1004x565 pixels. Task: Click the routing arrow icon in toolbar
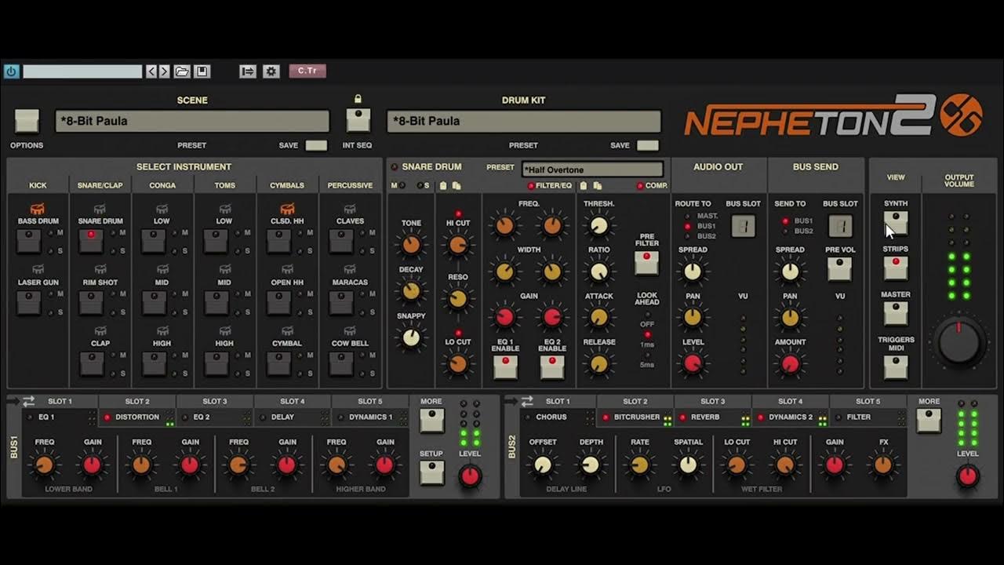click(248, 71)
